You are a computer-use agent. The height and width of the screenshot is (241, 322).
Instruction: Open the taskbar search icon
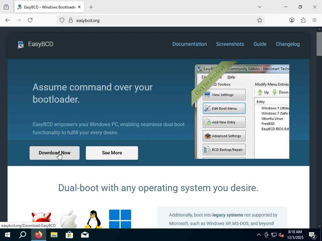23,235
